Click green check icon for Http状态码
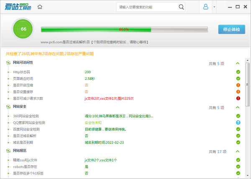 click(238, 72)
